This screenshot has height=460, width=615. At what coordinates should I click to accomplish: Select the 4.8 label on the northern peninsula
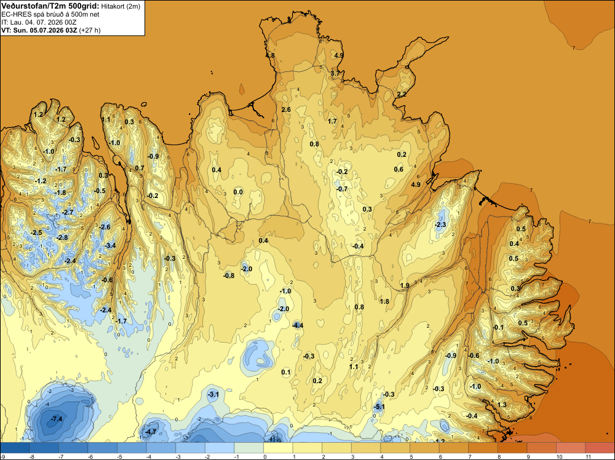[270, 56]
